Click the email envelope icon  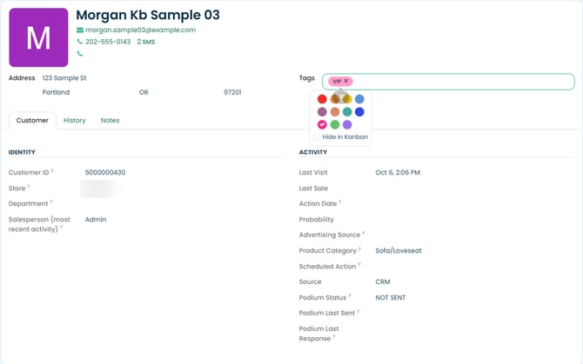[79, 30]
